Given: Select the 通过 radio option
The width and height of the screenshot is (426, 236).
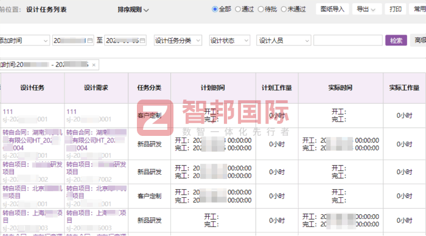Looking at the screenshot, I should point(238,9).
